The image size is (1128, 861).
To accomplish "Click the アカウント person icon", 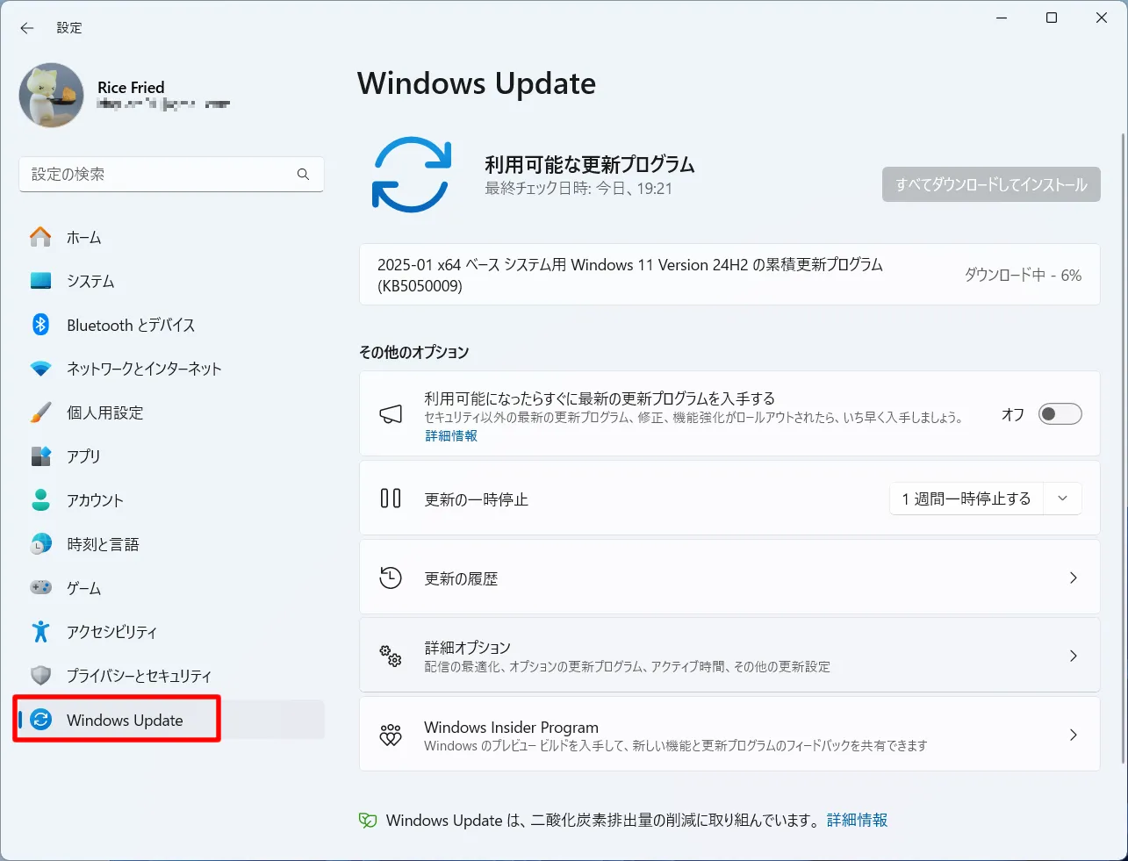I will click(40, 500).
